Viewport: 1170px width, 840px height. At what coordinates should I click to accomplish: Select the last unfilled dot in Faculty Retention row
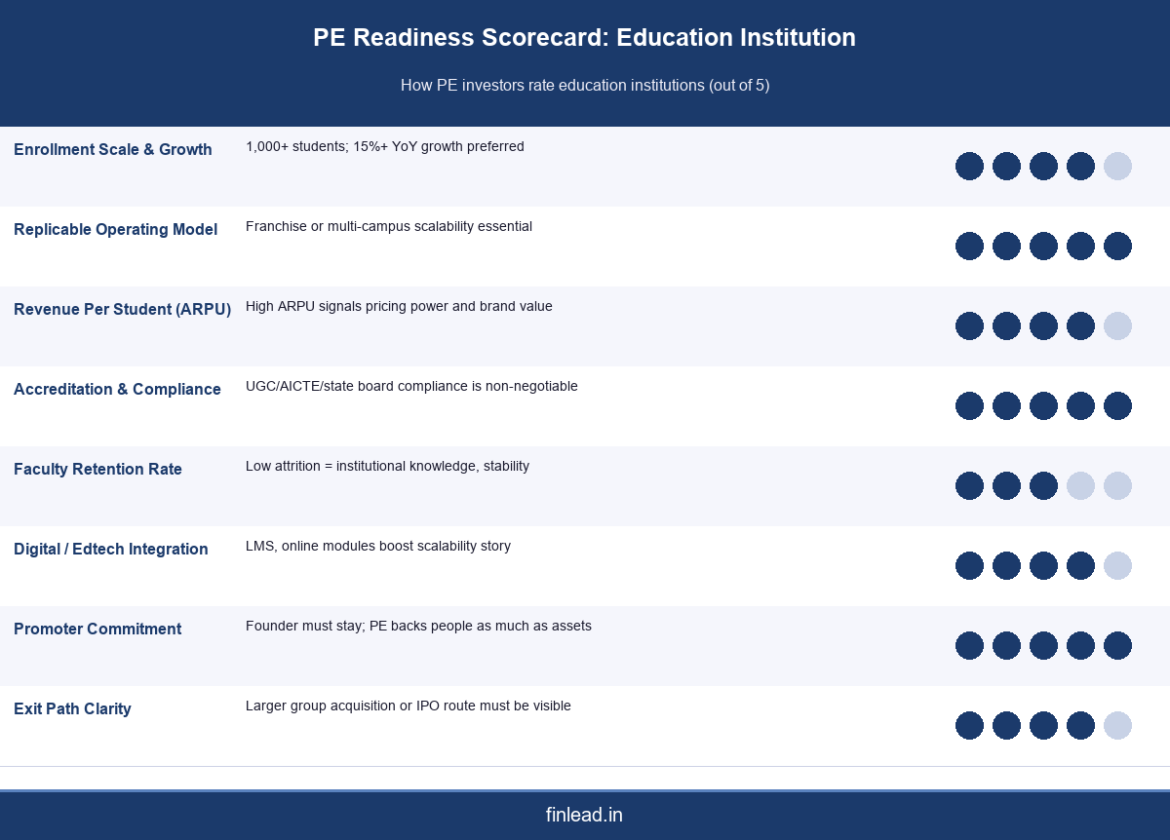[x=1117, y=485]
